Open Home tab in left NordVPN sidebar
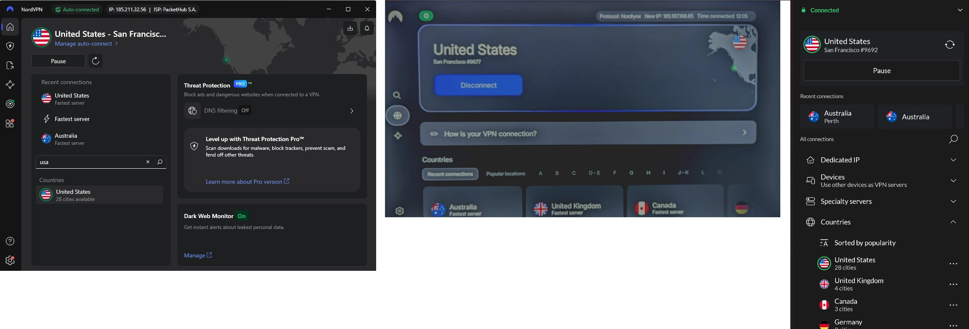969x329 pixels. [10, 27]
